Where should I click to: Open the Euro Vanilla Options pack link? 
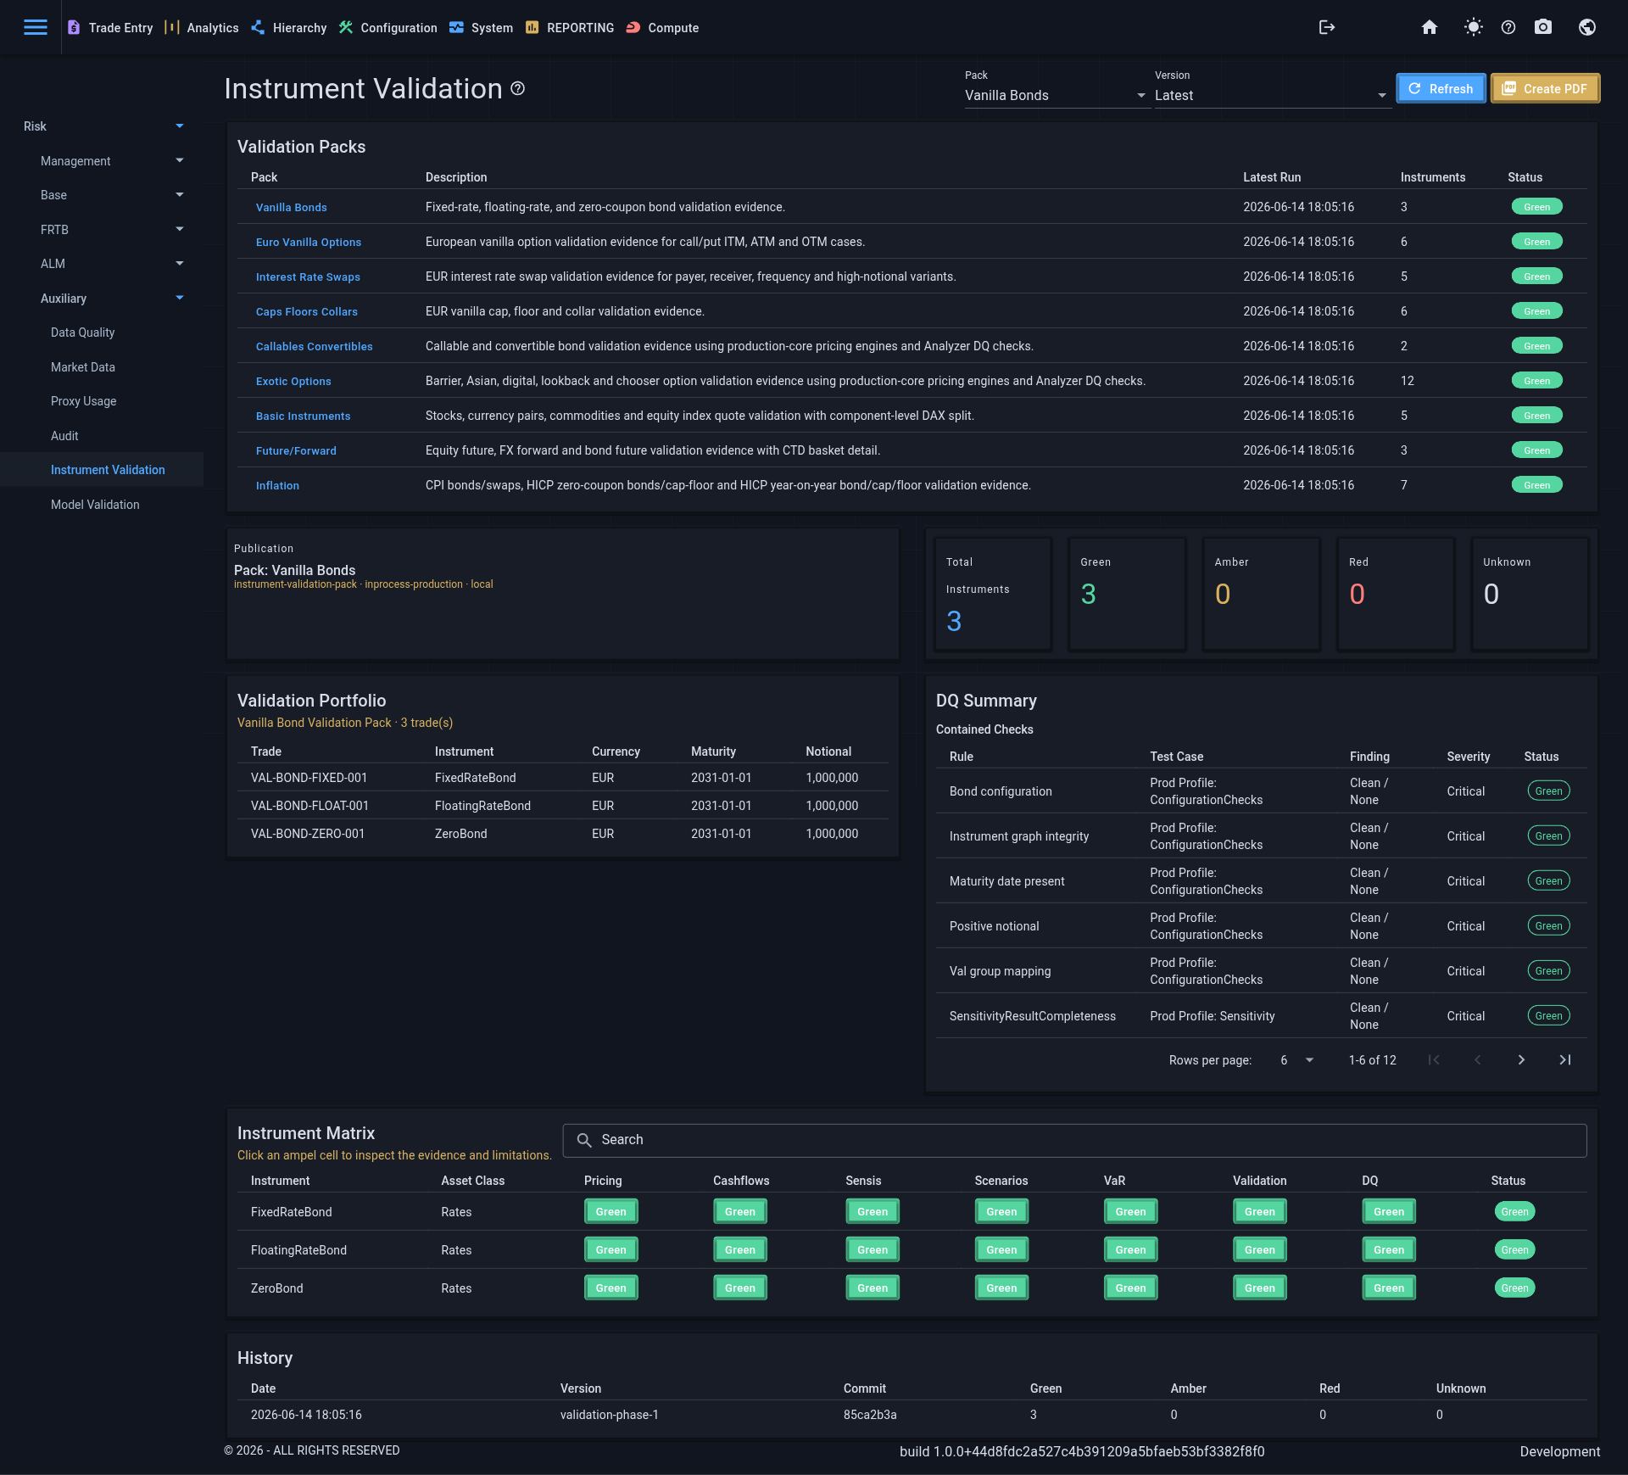click(309, 243)
